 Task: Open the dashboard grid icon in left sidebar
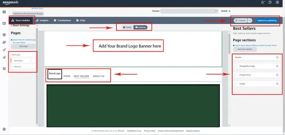[x=4, y=12]
